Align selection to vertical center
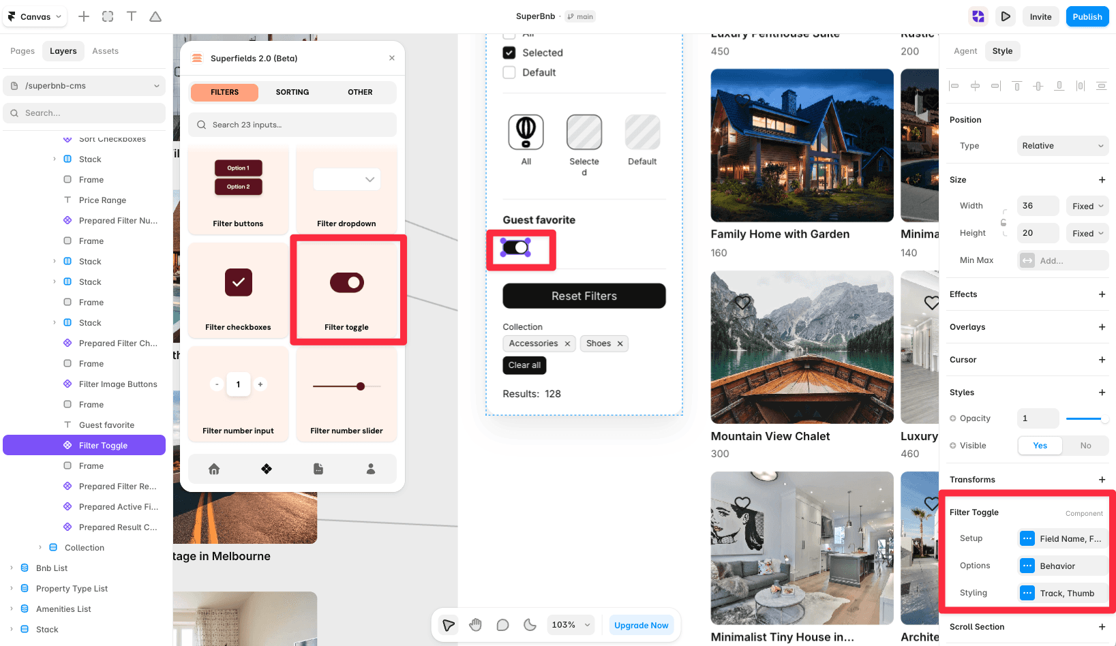Screen dimensions: 1116x646 pyautogui.click(x=1038, y=86)
